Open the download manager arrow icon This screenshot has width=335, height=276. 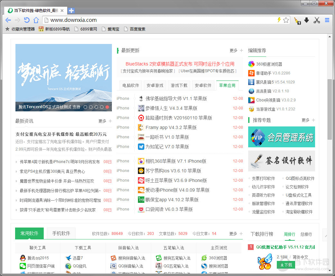coord(306,20)
